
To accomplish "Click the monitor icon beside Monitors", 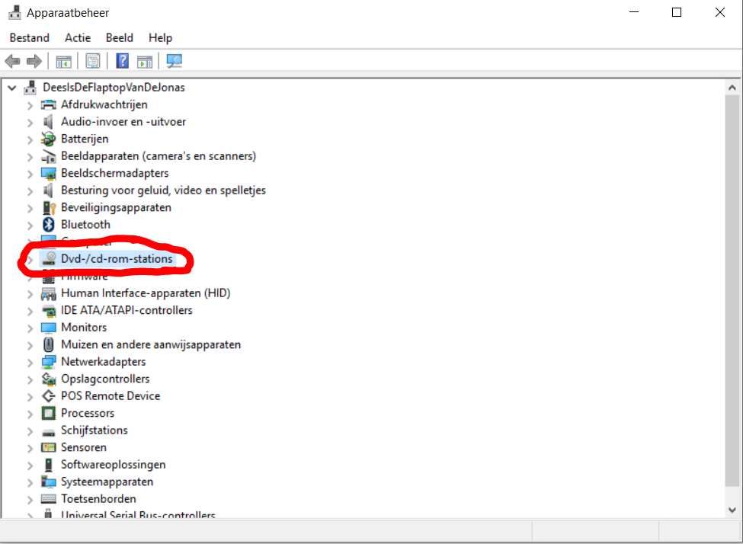I will coord(50,327).
